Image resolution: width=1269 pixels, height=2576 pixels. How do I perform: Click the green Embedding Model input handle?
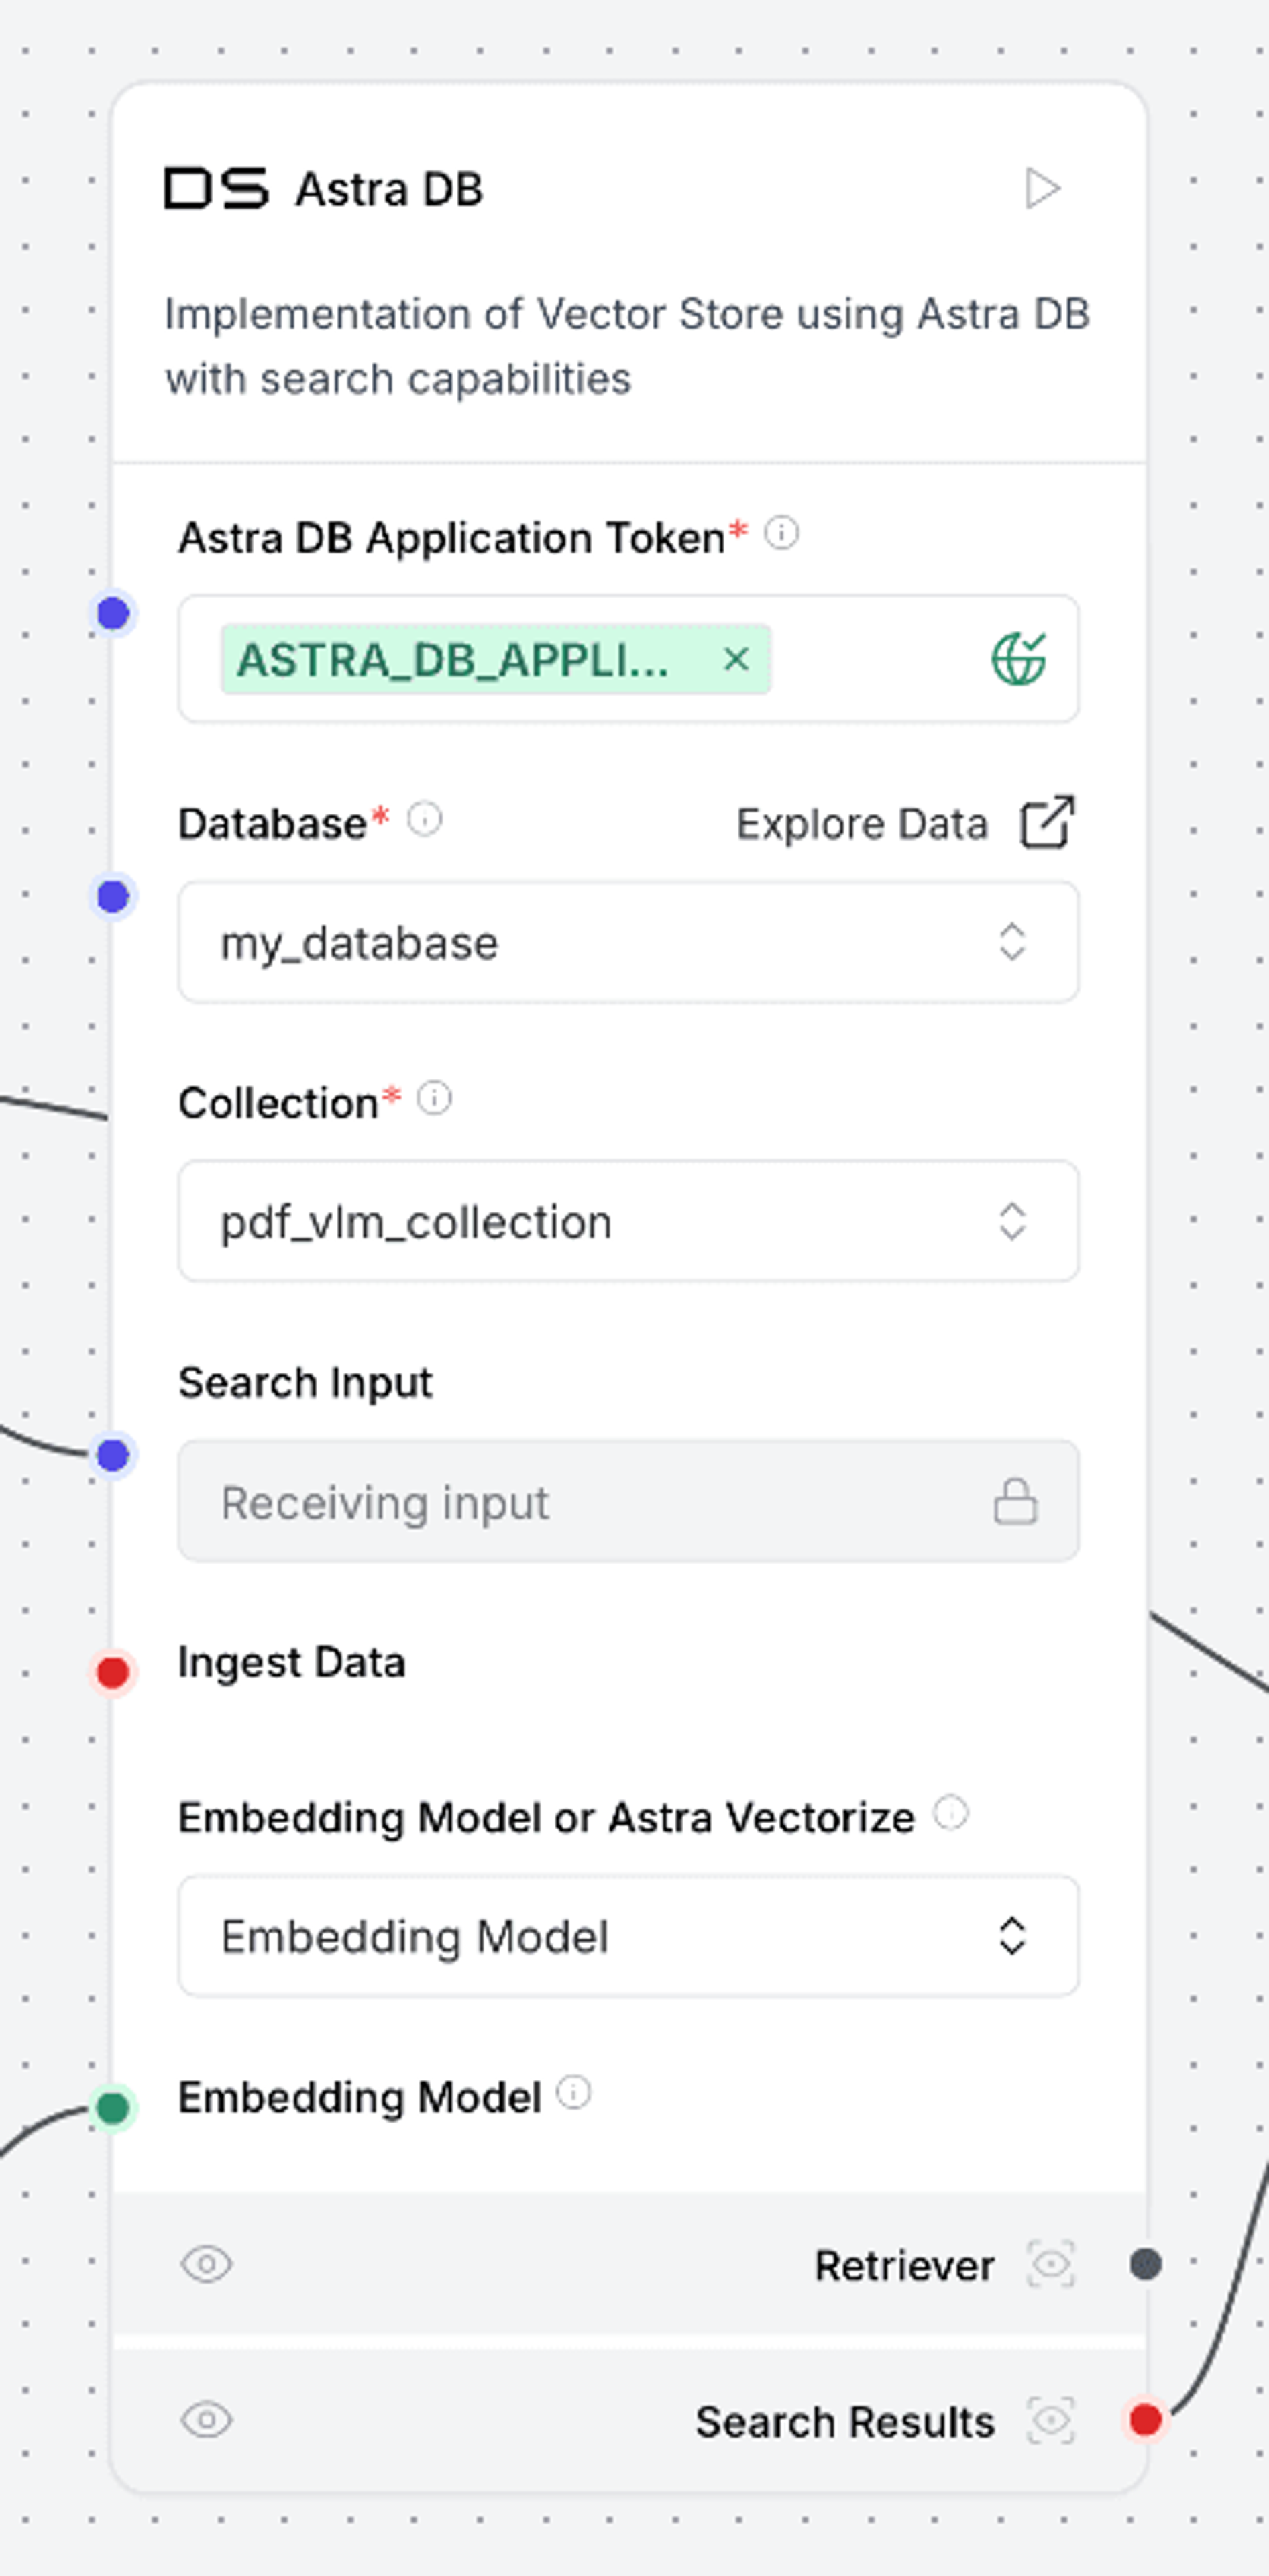click(x=113, y=2108)
